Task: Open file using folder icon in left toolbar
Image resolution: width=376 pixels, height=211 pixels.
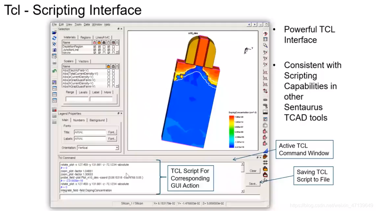Action: pos(54,32)
